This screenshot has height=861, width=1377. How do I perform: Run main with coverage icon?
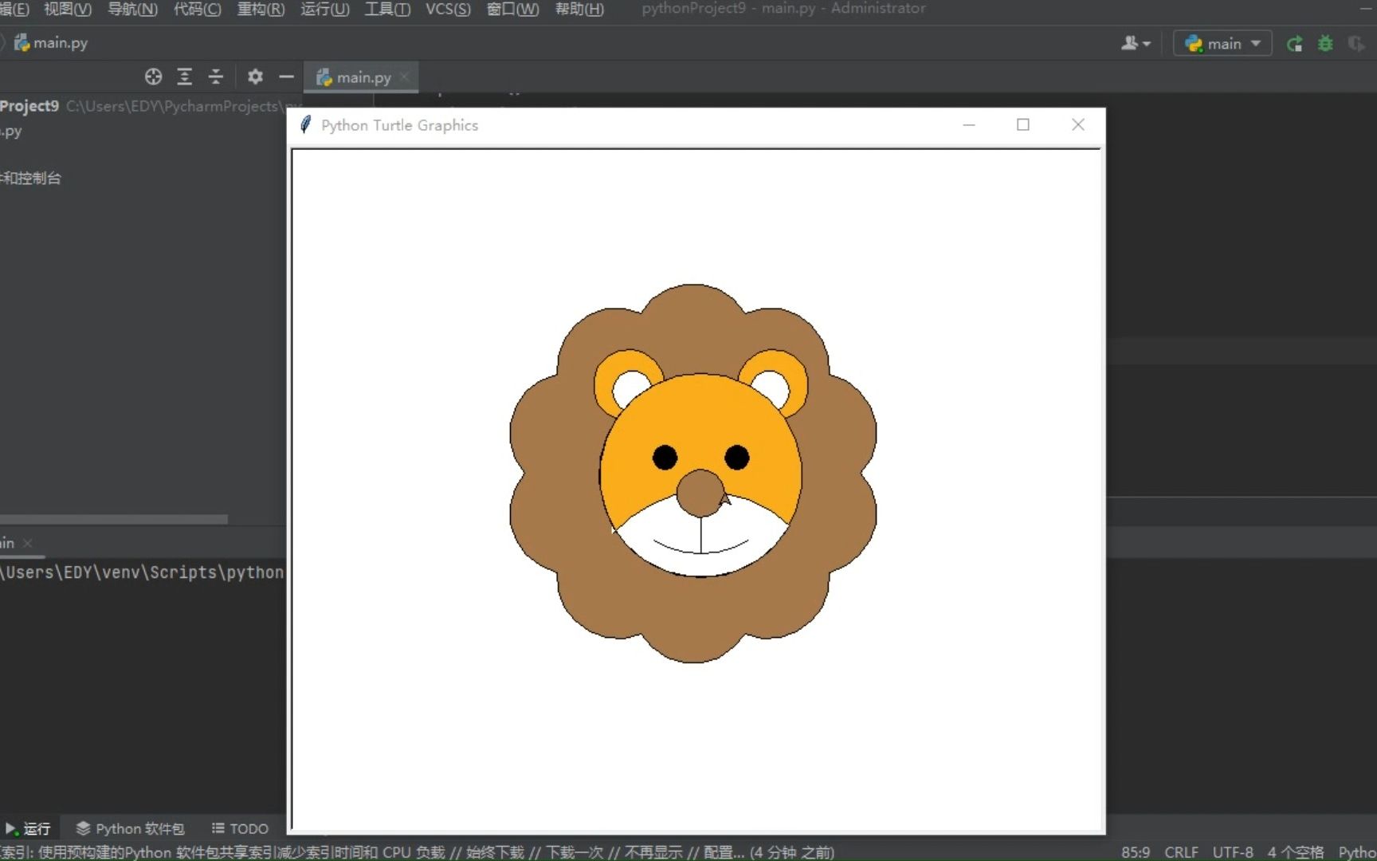tap(1355, 44)
